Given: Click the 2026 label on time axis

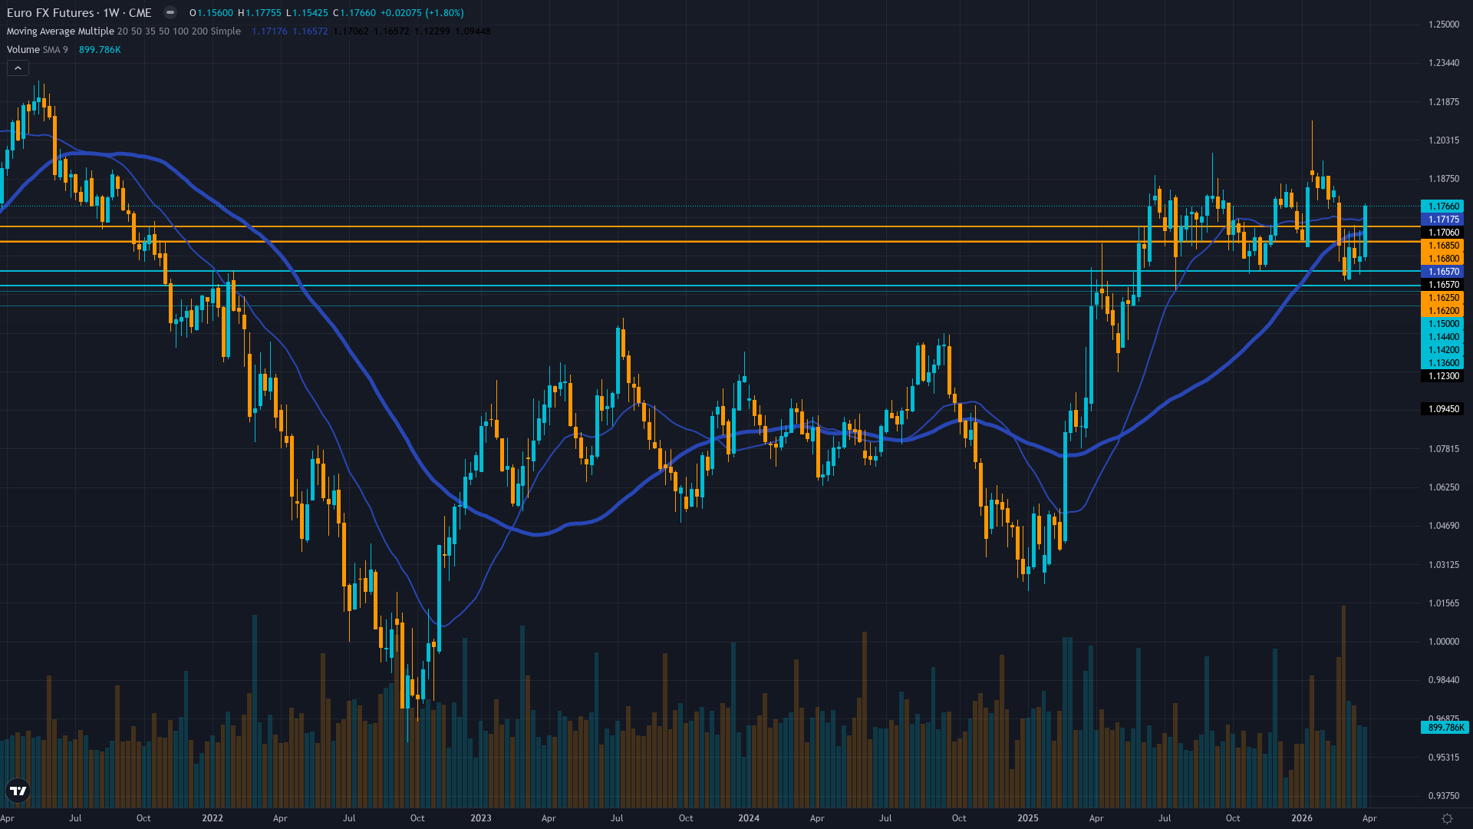Looking at the screenshot, I should coord(1302,818).
